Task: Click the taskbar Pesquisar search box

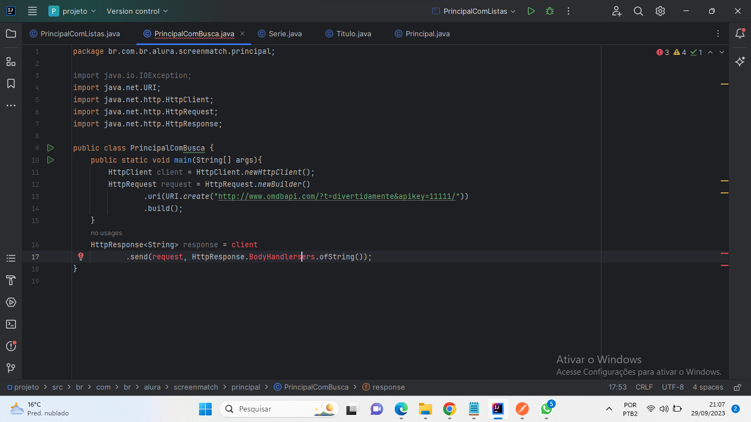Action: (279, 409)
